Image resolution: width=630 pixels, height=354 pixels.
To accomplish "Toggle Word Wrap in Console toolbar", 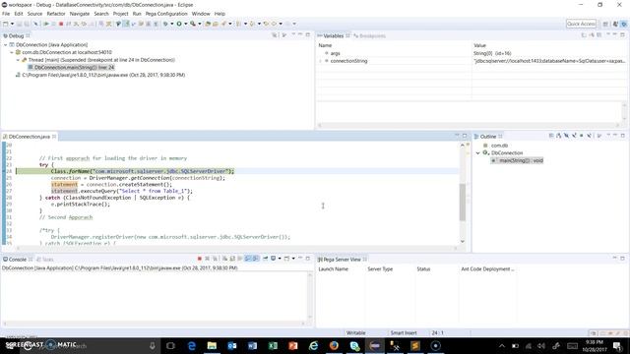I will click(240, 259).
